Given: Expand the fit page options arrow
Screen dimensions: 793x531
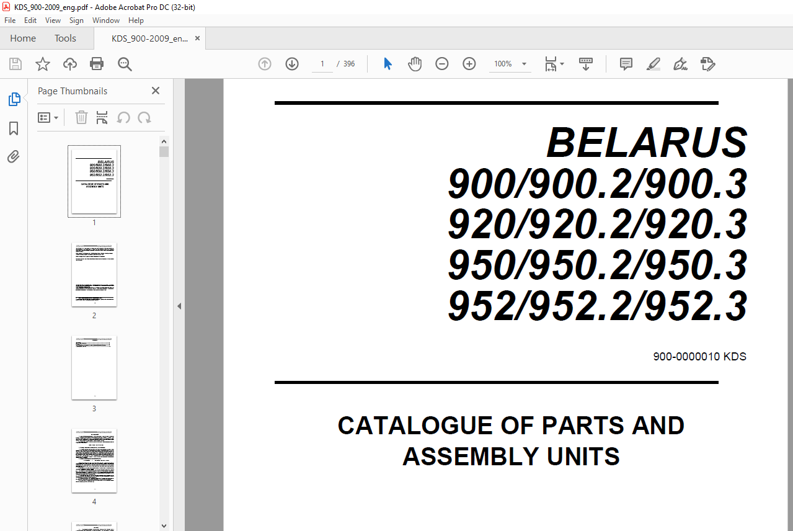Looking at the screenshot, I should point(562,64).
